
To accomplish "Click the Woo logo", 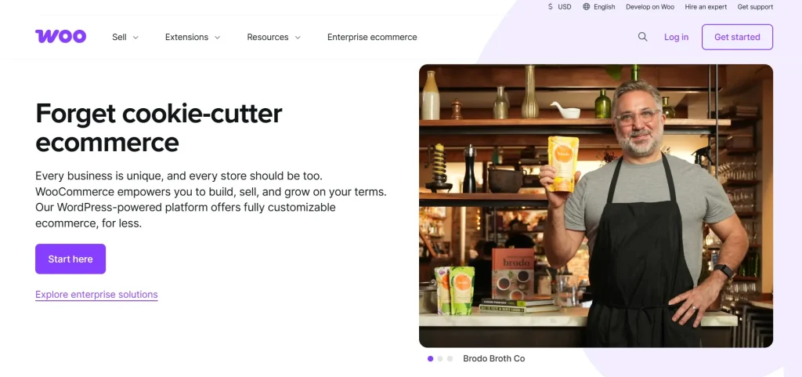I will [60, 36].
